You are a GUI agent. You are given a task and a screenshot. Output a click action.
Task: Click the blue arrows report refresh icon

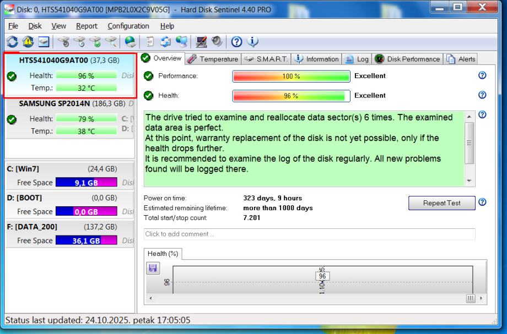[165, 42]
